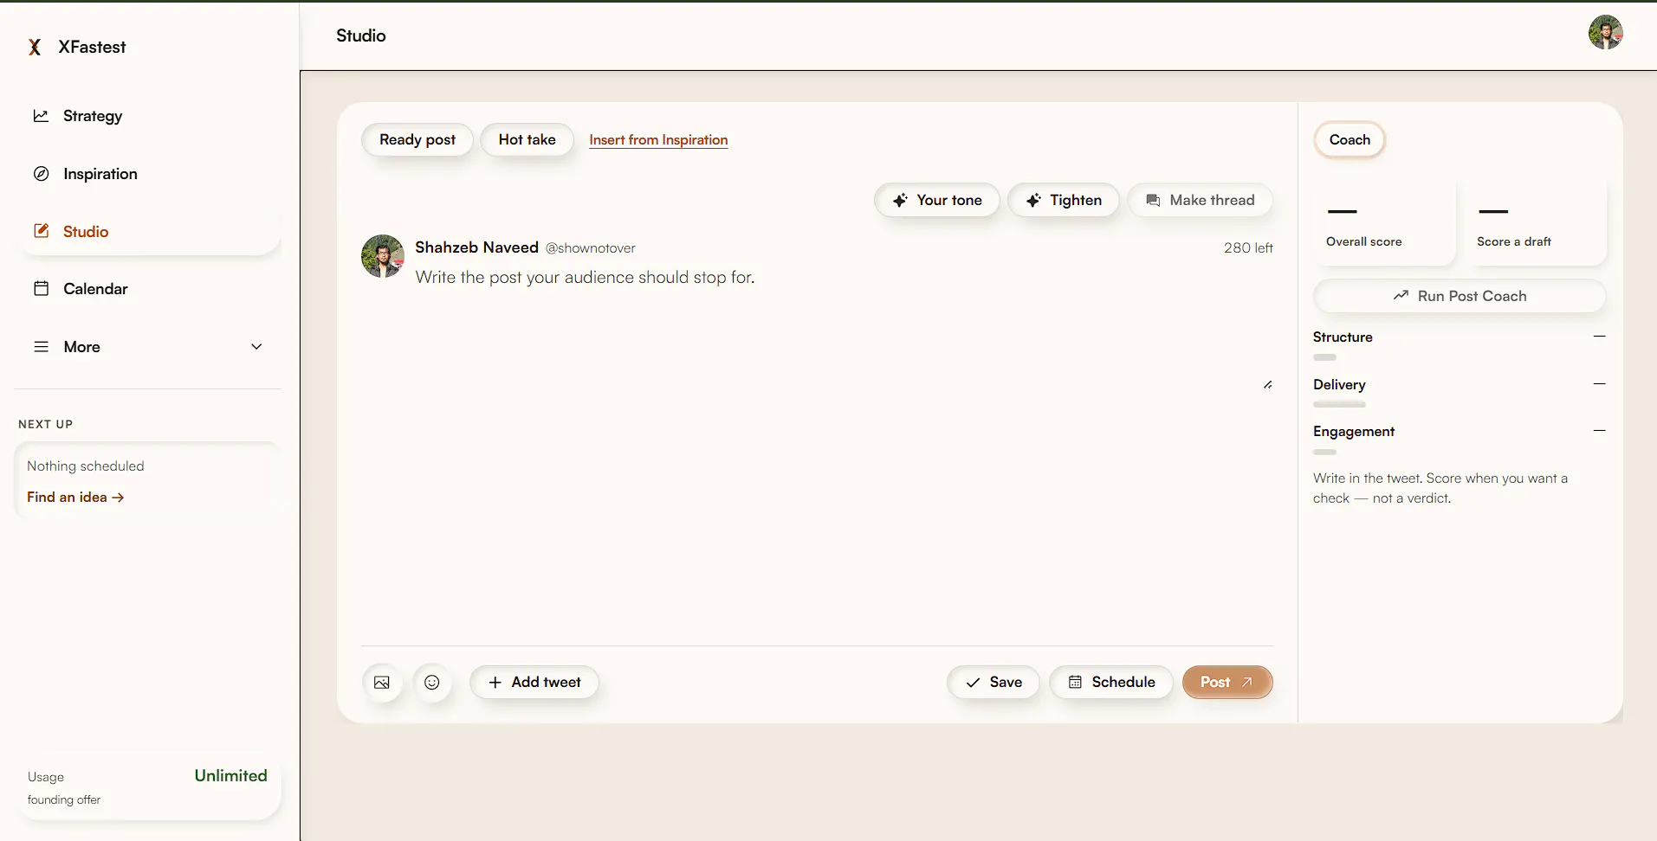The height and width of the screenshot is (841, 1657).
Task: Apply Your tone rewrite
Action: tap(937, 200)
